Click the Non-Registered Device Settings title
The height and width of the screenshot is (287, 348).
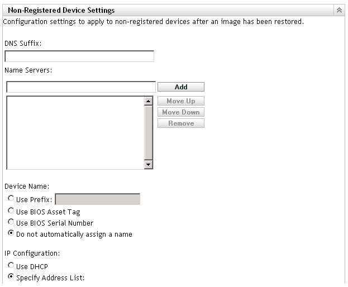[61, 10]
